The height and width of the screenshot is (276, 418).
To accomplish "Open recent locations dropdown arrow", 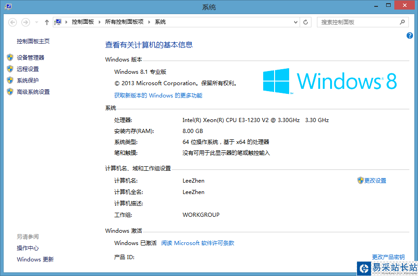I will click(36, 22).
